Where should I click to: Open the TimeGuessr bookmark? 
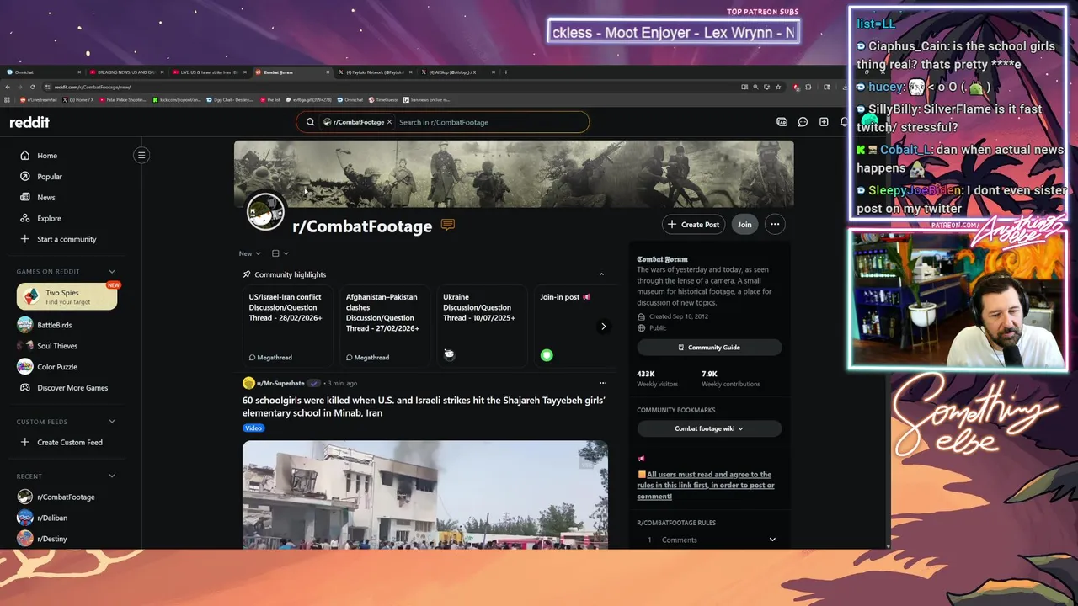click(383, 100)
